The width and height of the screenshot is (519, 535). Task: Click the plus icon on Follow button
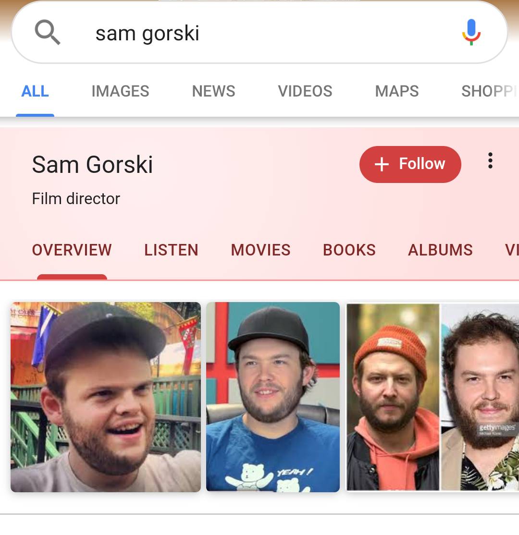point(382,164)
